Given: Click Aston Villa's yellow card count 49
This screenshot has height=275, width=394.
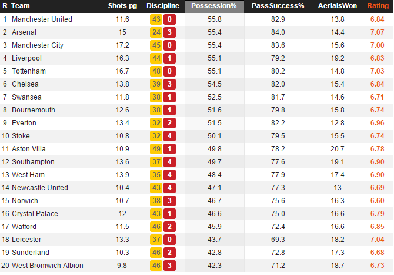Looking at the screenshot, I should (x=156, y=149).
